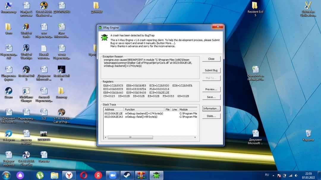Open File Explorer from the taskbar
Screen dimensions: 321x180
(54, 175)
